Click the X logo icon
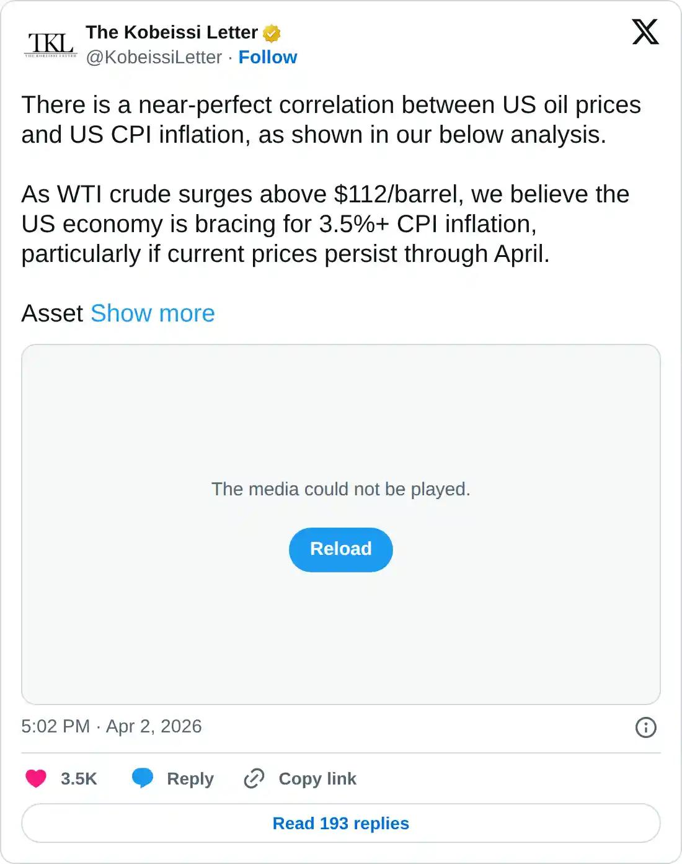 point(645,32)
